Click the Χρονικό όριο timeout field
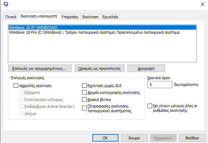Viewport: 208px width, 143px height. click(160, 85)
